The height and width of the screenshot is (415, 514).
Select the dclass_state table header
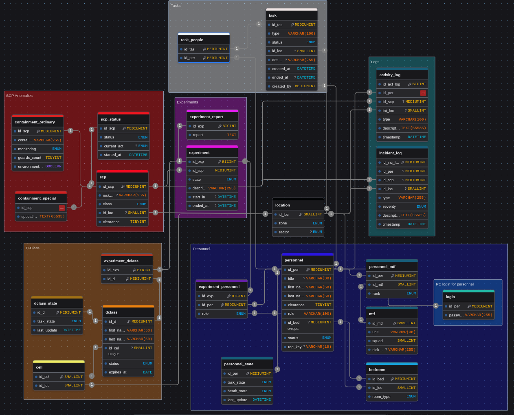pyautogui.click(x=57, y=303)
